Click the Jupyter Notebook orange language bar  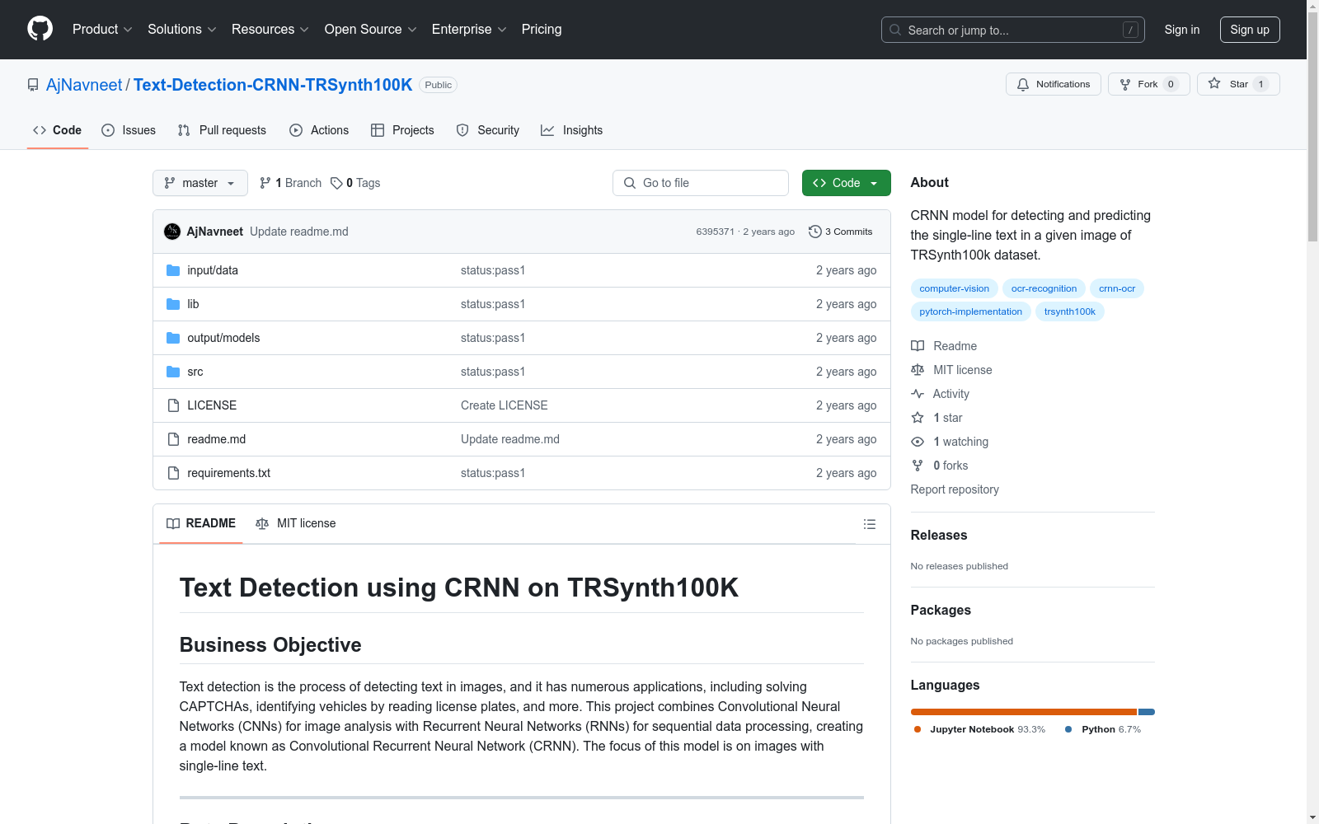[1024, 712]
